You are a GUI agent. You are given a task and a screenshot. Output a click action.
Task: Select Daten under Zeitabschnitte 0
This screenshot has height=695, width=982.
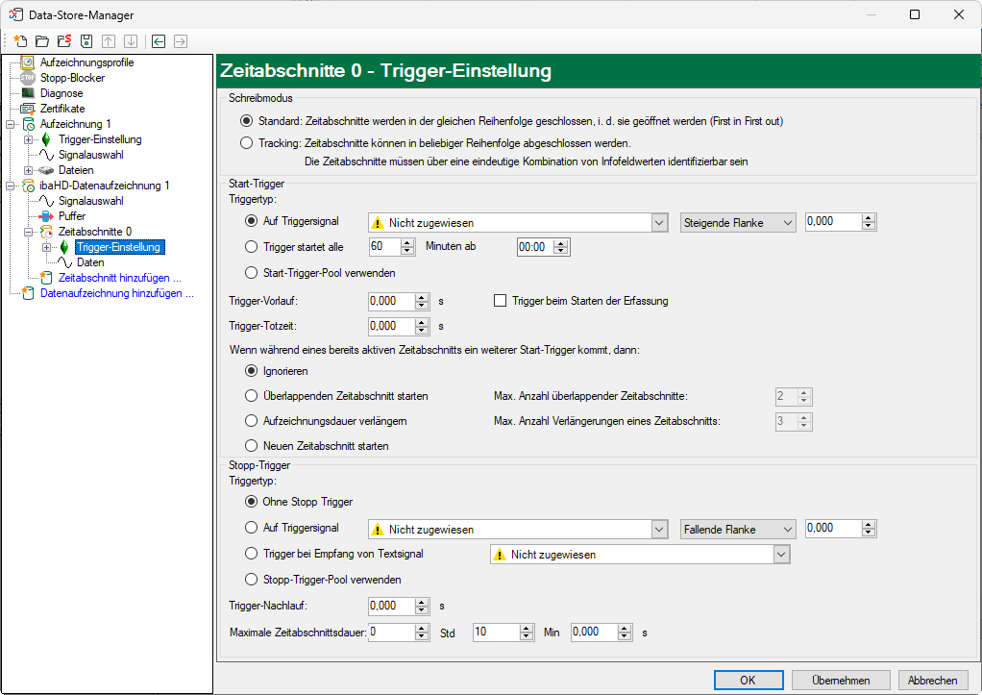pos(90,262)
